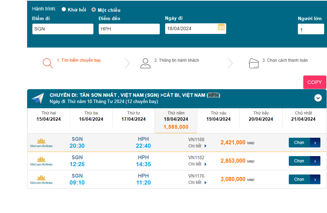This screenshot has width=327, height=213.
Task: Open the calendar icon in date field
Action: tap(221, 27)
